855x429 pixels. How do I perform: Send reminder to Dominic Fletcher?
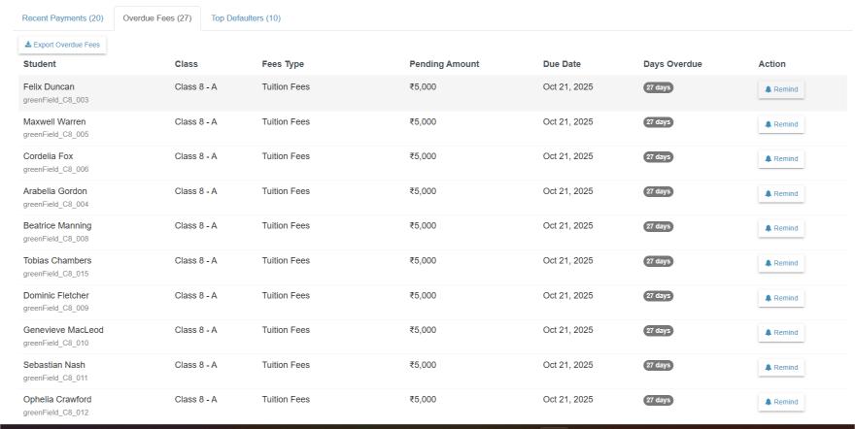coord(781,298)
